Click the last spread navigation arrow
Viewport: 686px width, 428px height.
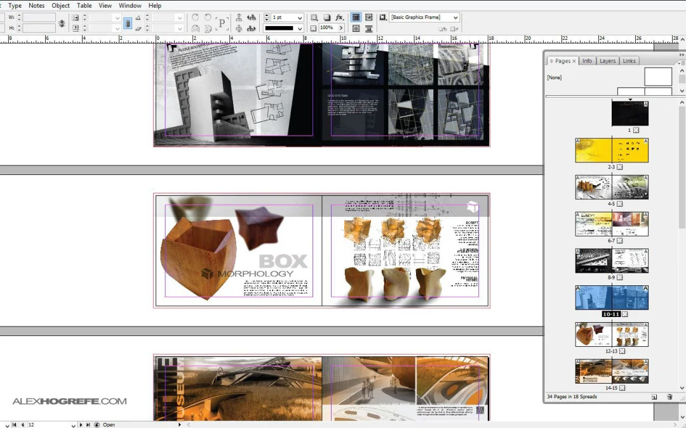(x=88, y=424)
